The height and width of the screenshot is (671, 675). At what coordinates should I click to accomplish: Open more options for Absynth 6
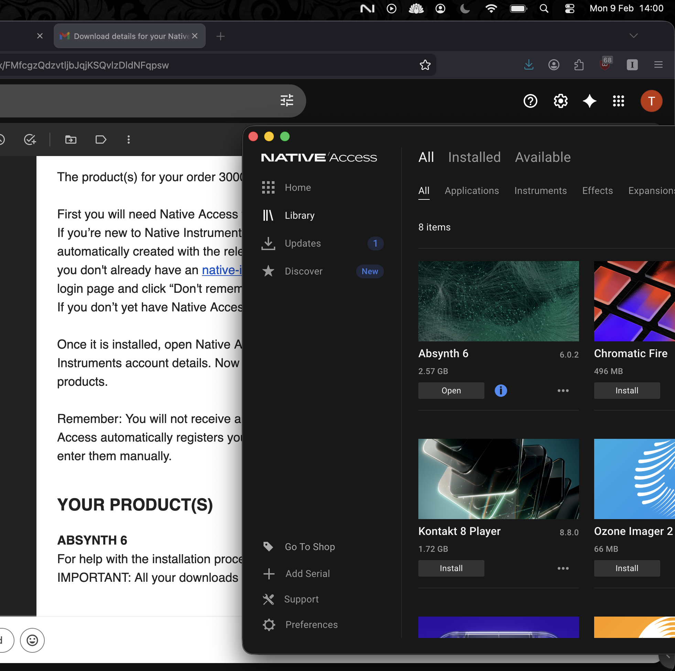click(562, 390)
